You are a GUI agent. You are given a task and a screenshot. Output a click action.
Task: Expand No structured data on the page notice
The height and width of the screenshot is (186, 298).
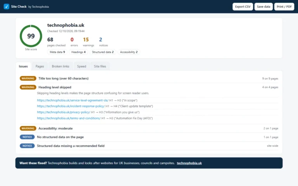click(x=149, y=137)
